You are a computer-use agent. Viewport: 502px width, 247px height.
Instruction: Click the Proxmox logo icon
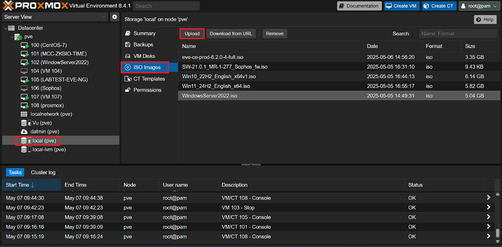[x=9, y=6]
